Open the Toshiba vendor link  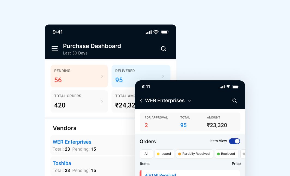coord(62,163)
